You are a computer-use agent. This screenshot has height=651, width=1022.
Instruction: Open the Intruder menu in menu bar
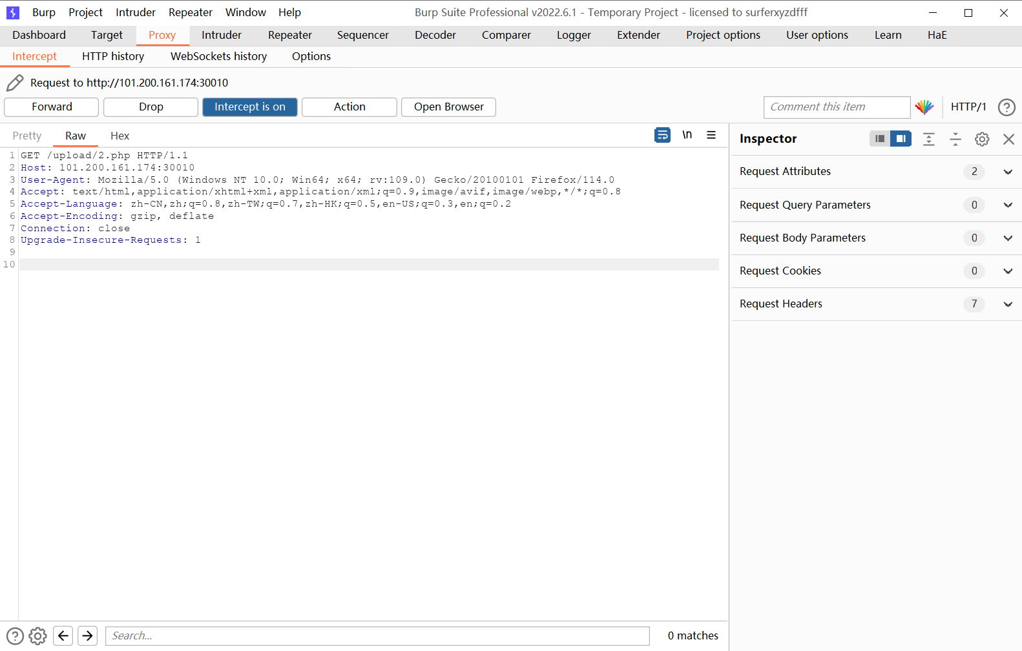[136, 12]
